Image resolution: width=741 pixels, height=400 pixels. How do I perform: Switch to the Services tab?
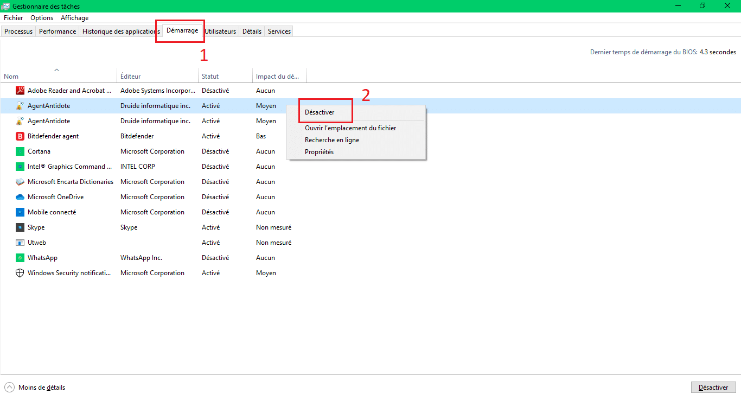click(x=279, y=31)
